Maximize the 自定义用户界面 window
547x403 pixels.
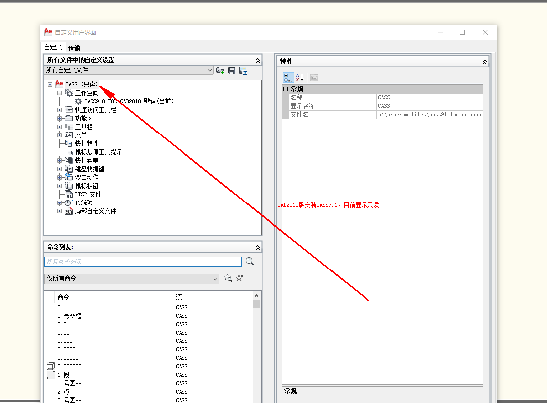462,32
